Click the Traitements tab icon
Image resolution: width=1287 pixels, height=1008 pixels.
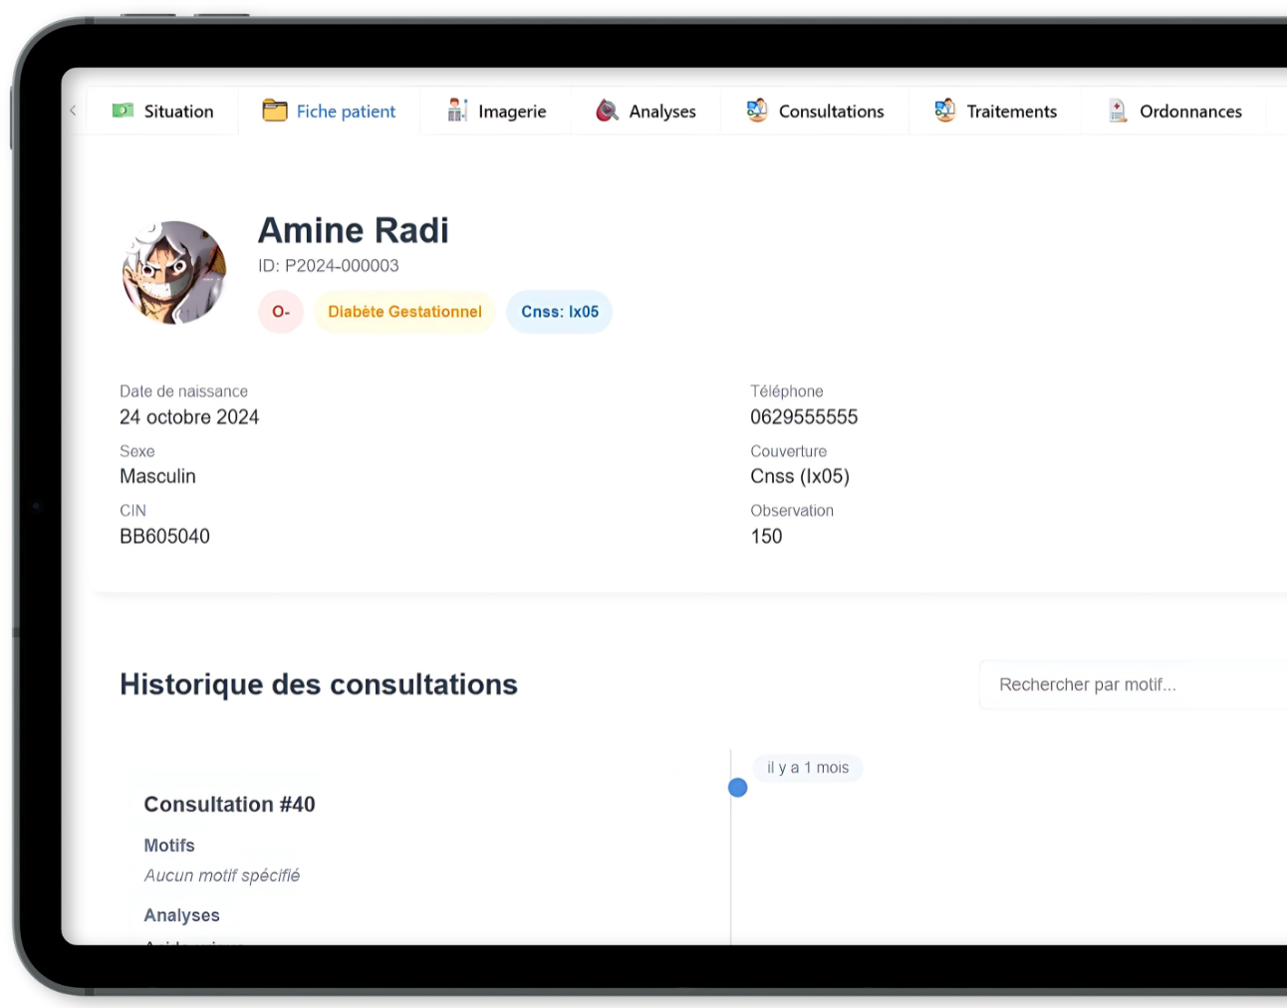(945, 111)
